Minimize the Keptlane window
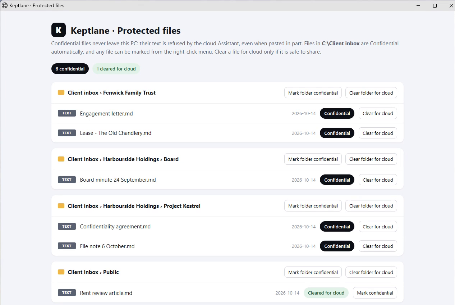This screenshot has width=455, height=305. coord(418,5)
